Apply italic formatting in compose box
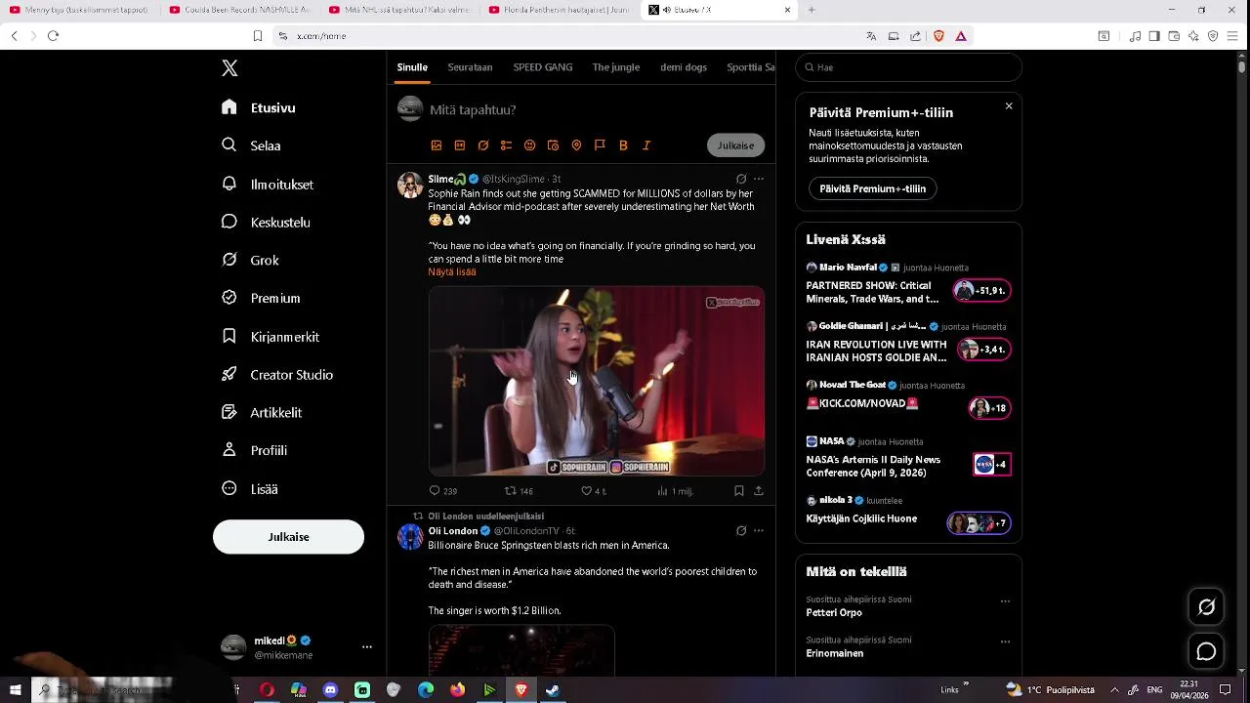 (646, 145)
